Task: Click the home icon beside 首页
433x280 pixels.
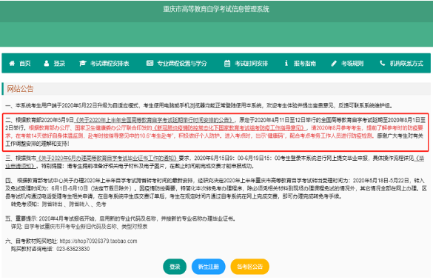Action: 12,63
